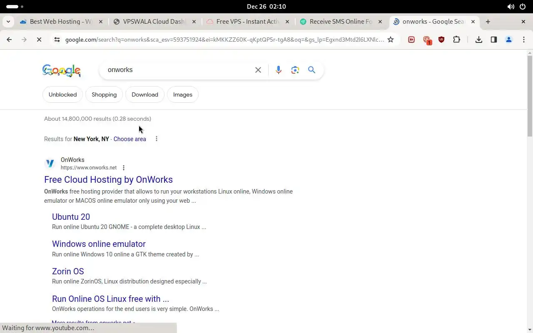The width and height of the screenshot is (533, 333).
Task: Close the Receive SMS Online tab
Action: (380, 22)
